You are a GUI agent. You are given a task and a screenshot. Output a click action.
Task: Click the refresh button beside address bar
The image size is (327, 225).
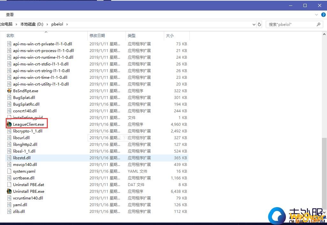(259, 25)
